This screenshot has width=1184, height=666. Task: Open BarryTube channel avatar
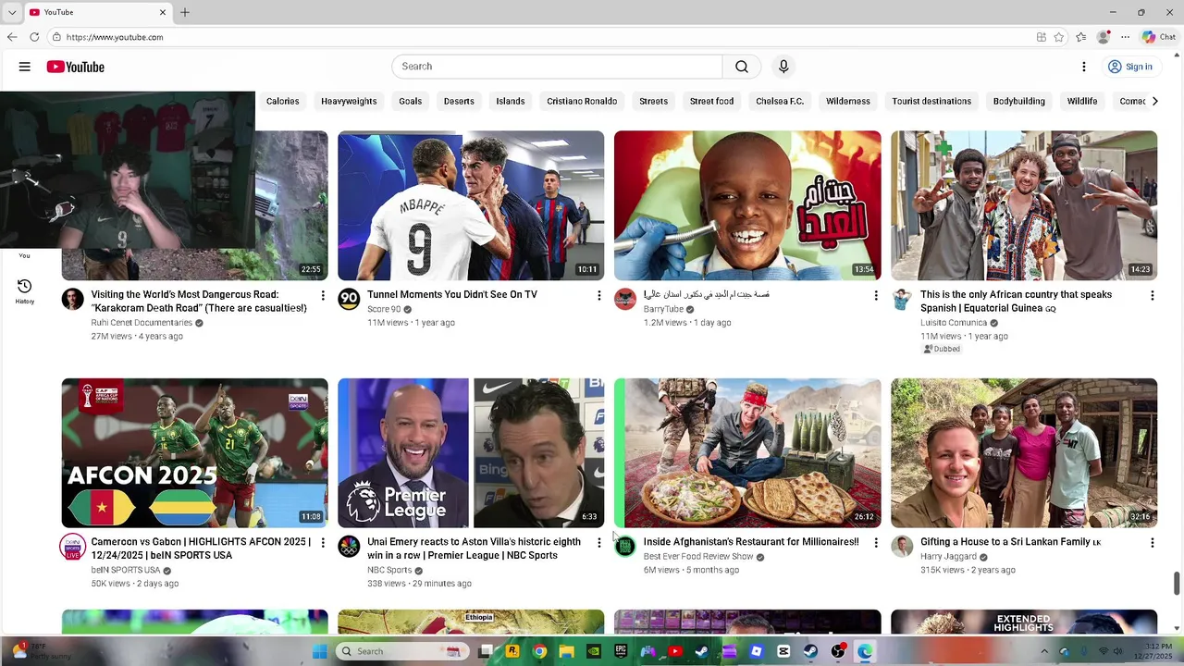[x=625, y=299]
